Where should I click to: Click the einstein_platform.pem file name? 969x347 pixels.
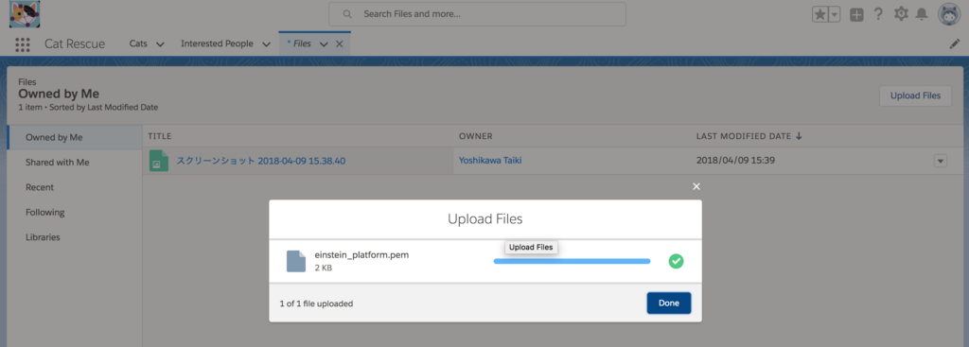361,255
